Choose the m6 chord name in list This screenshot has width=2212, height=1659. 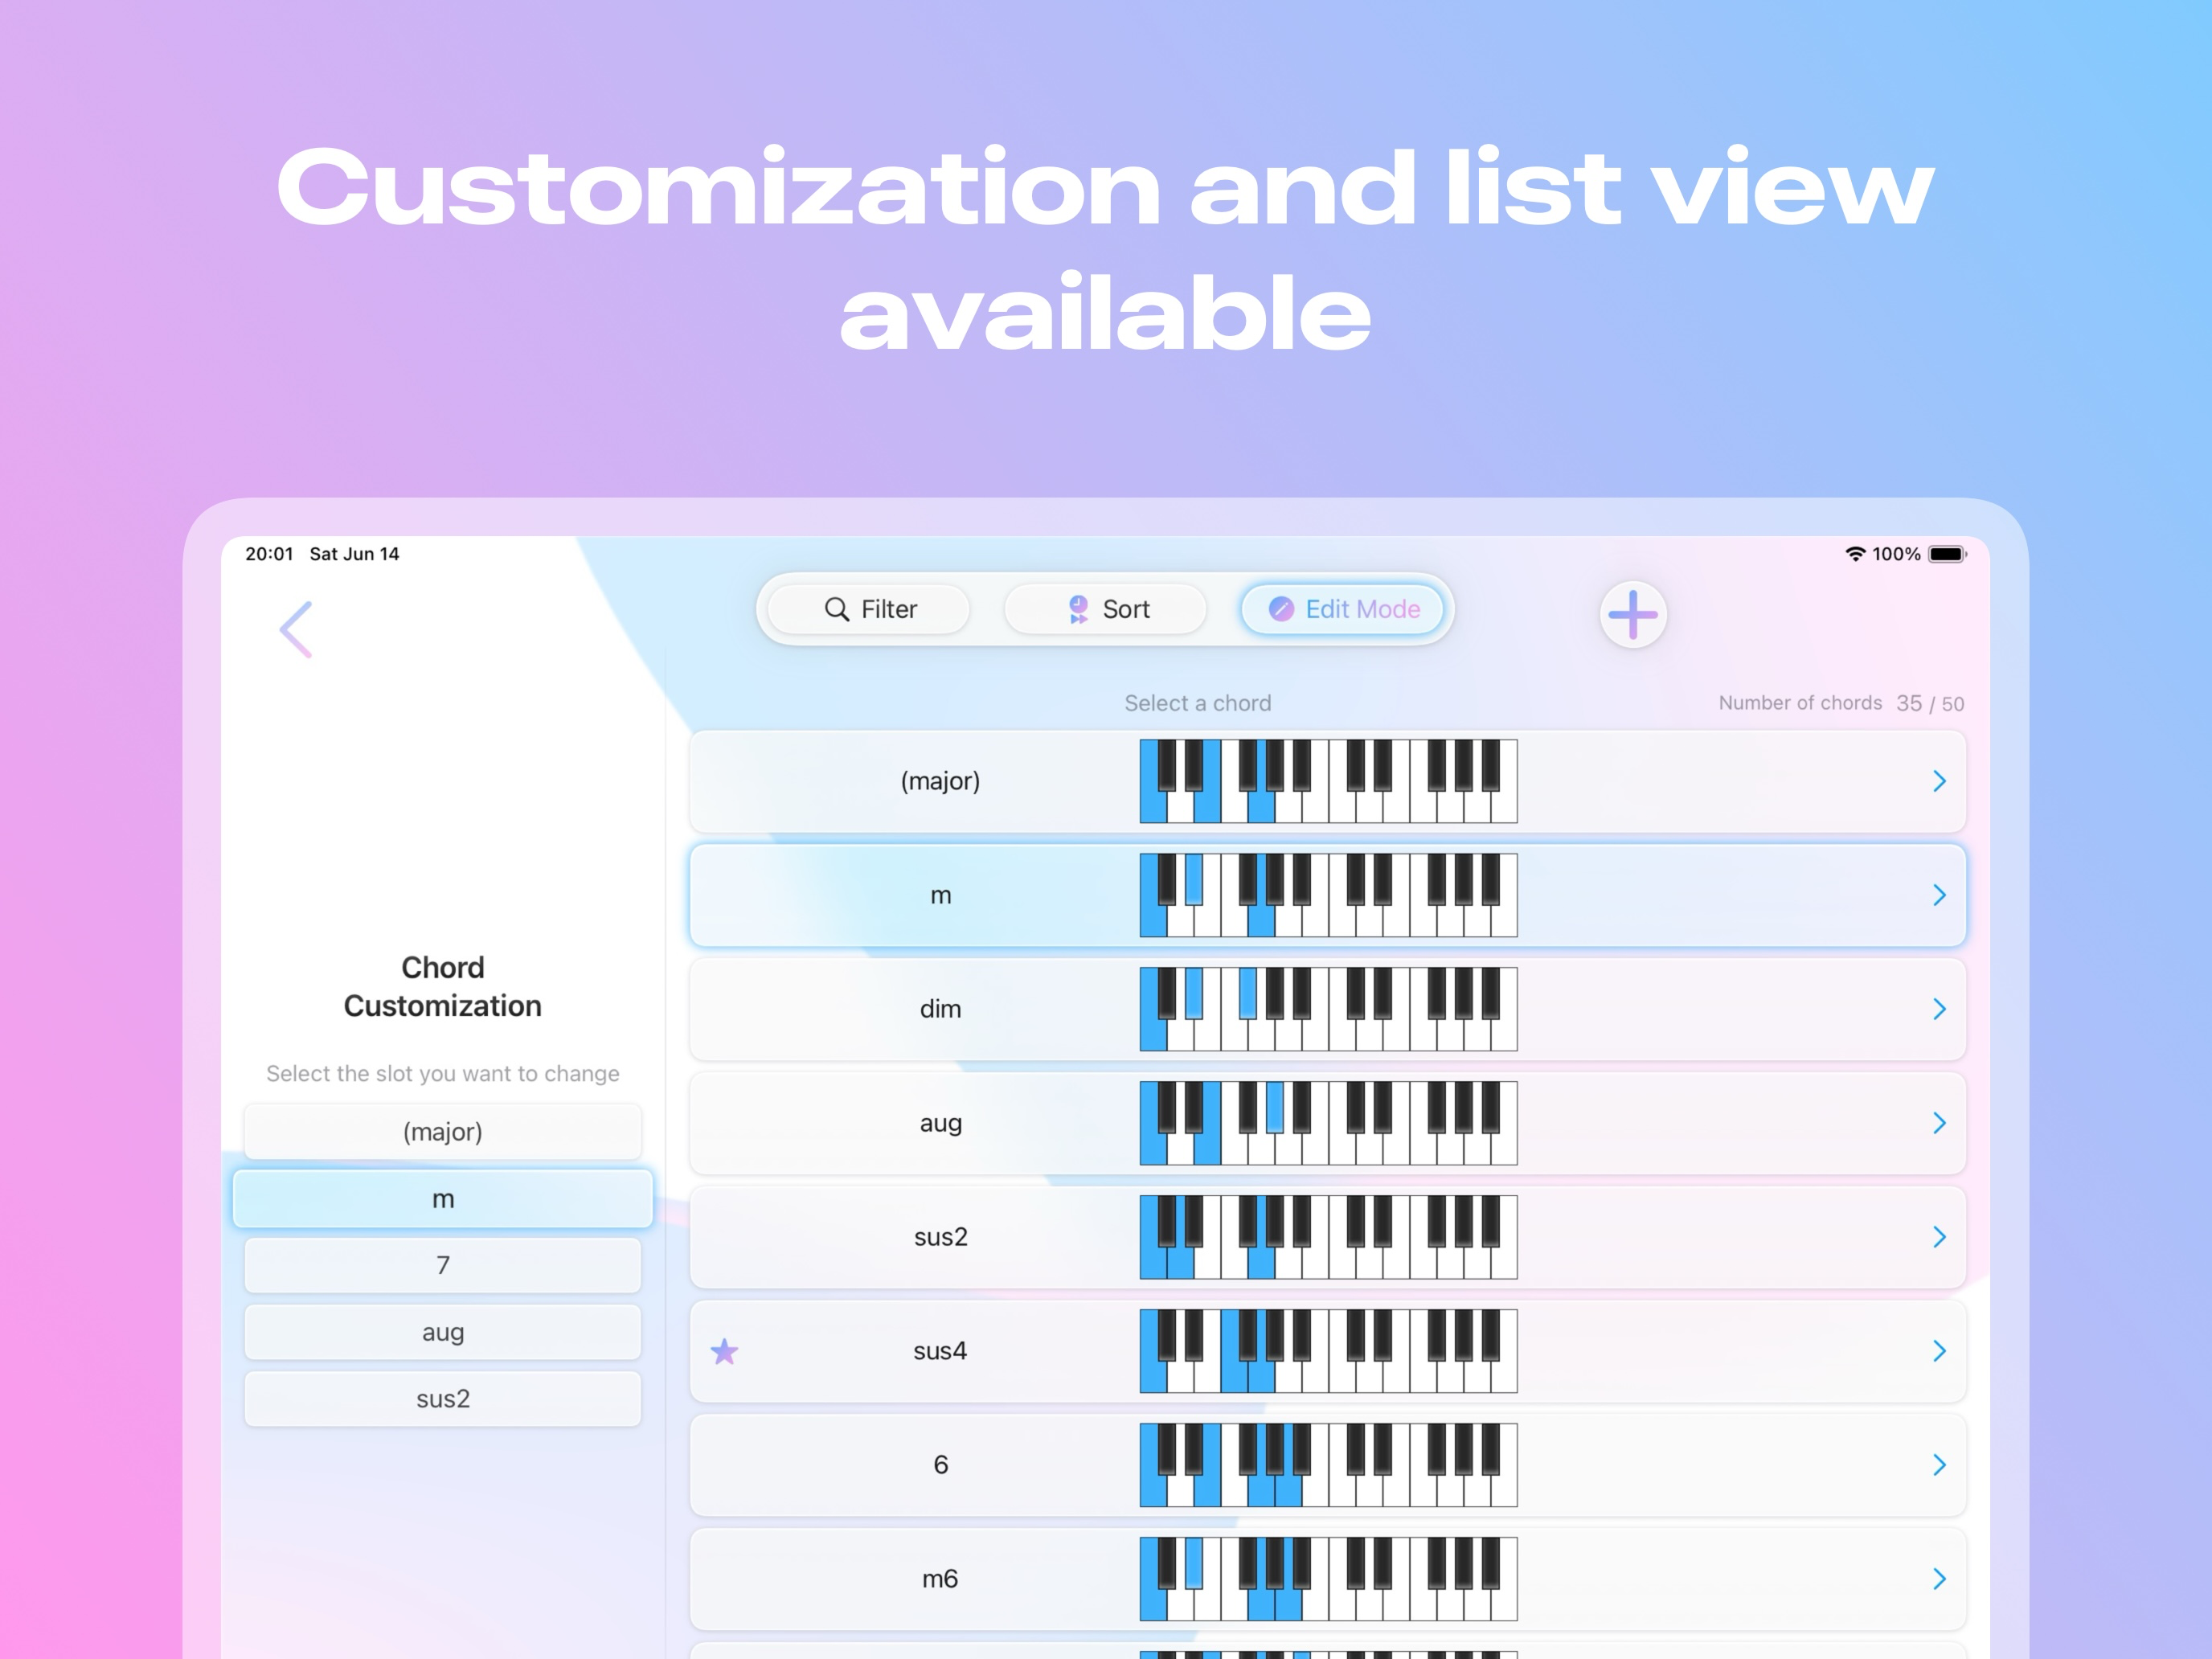coord(940,1579)
